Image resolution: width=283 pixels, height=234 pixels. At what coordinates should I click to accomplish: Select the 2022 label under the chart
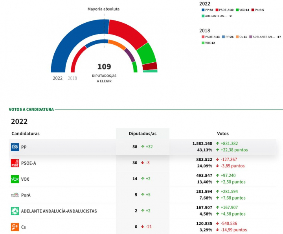[x=58, y=78]
